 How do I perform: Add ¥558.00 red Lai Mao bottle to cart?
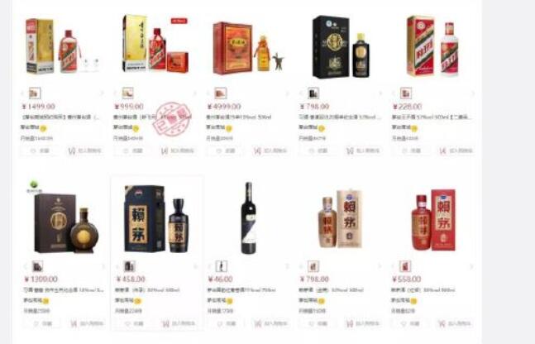[456, 323]
